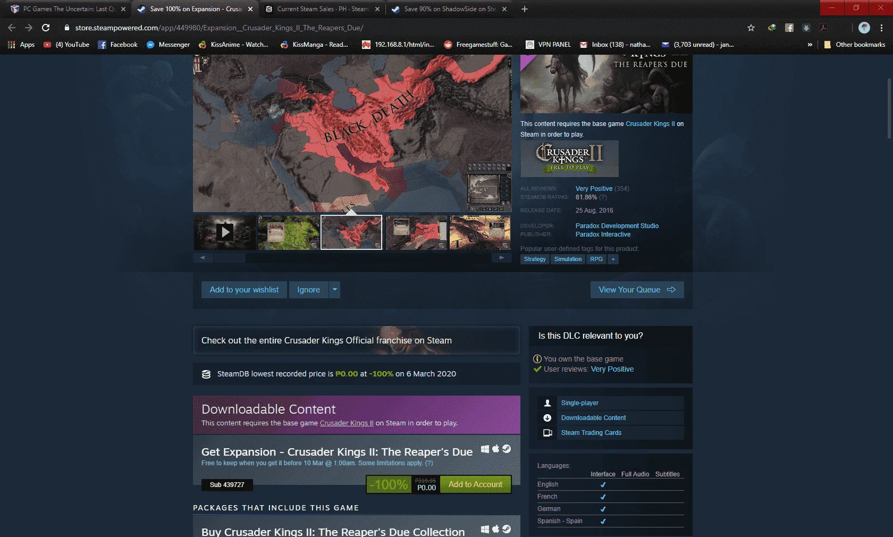Close the Save 90% on ShadowSide tab
Screen dimensions: 893x537
(x=504, y=9)
